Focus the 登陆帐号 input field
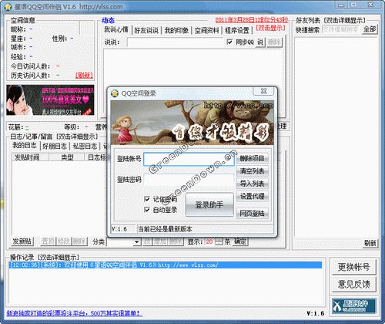 (189, 159)
